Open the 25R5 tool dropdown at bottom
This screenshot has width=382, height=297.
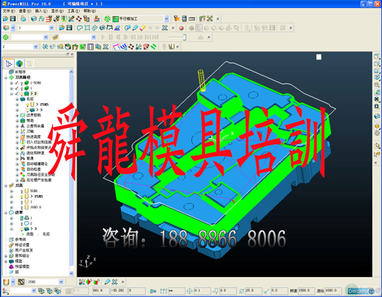click(x=61, y=282)
